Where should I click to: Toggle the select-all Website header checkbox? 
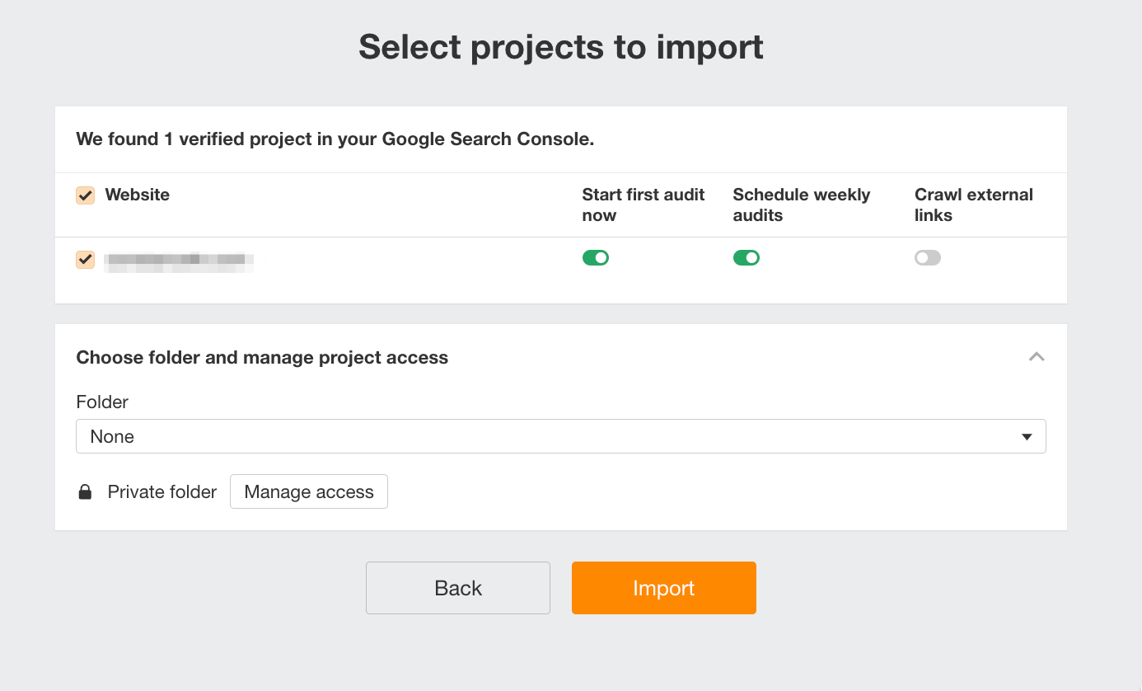(85, 195)
